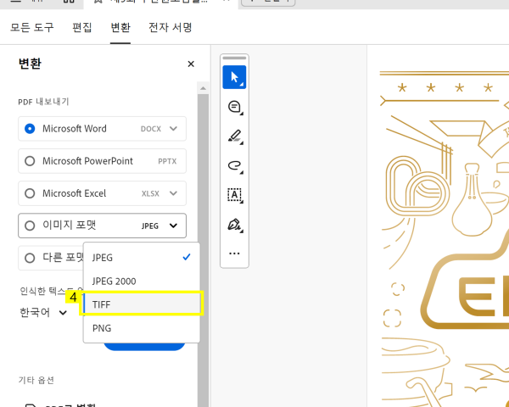Screen dimensions: 509x407
Task: Switch to the 전자 서명 tab
Action: pos(171,27)
